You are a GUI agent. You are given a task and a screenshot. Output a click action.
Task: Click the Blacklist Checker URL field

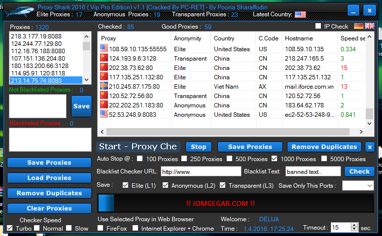pos(201,171)
